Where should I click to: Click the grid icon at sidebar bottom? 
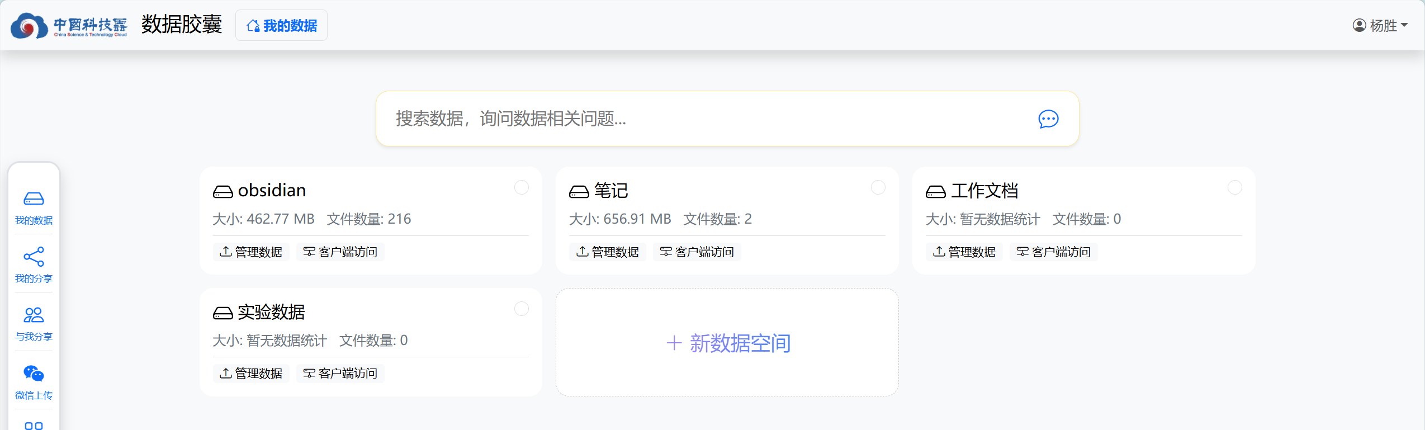34,426
